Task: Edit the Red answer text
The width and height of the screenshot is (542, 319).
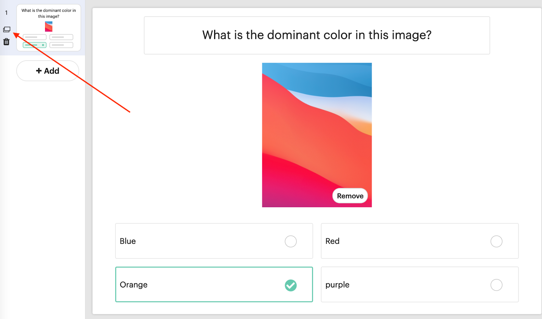Action: [332, 241]
